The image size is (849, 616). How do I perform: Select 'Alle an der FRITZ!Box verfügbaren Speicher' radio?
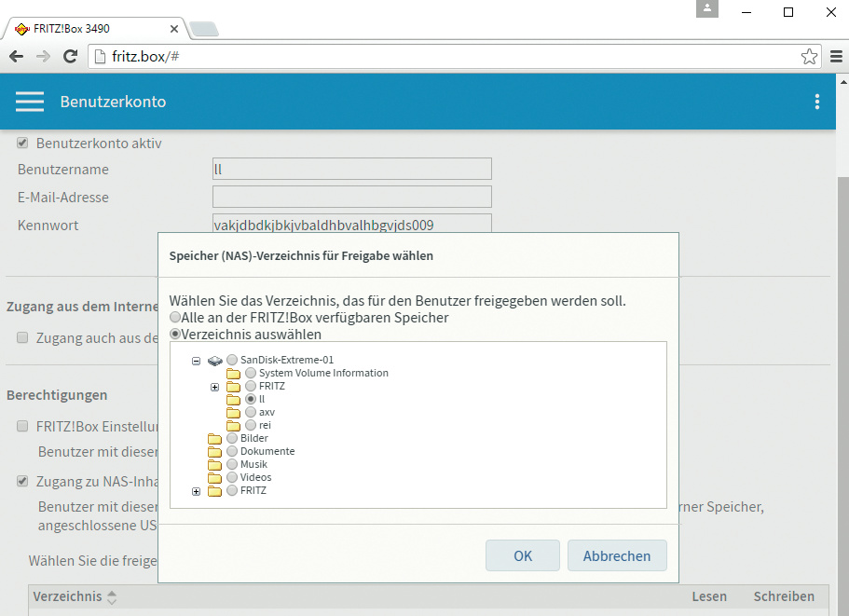pos(175,318)
